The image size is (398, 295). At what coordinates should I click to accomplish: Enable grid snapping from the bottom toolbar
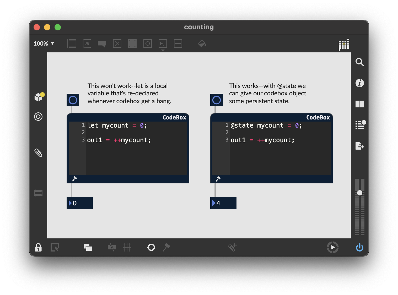click(127, 247)
